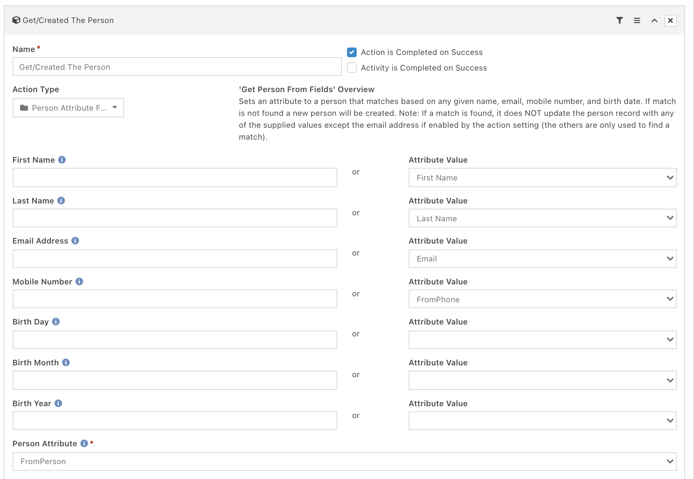
Task: Collapse the panel with the up chevron
Action: pos(654,20)
